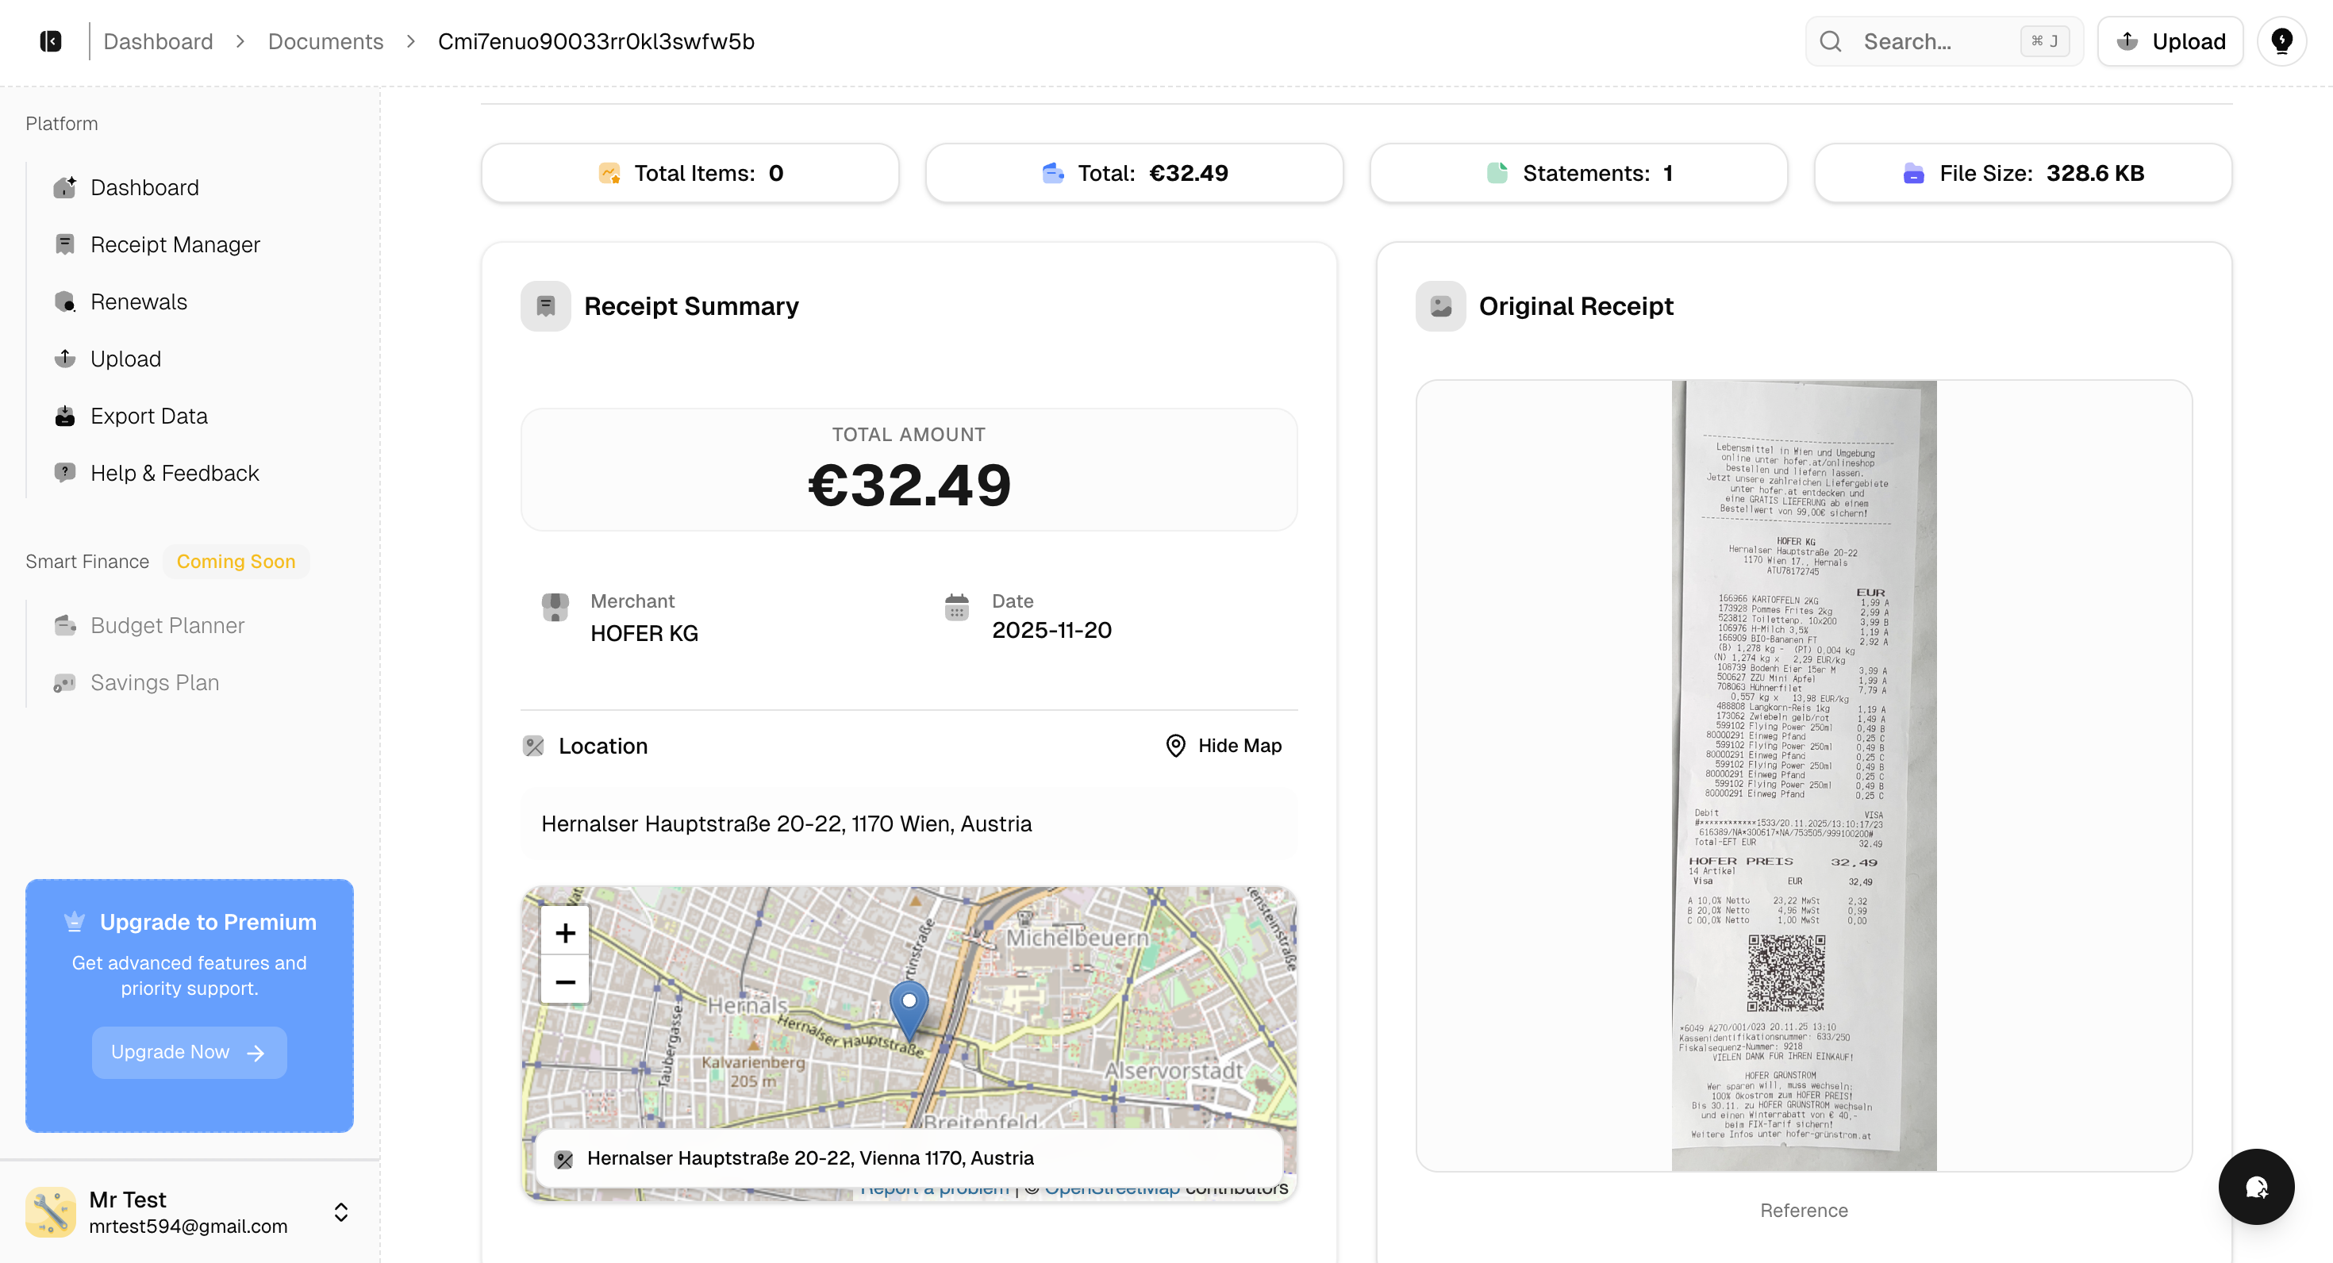Image resolution: width=2333 pixels, height=1263 pixels.
Task: Click the Receipt Manager sidebar icon
Action: pyautogui.click(x=65, y=244)
